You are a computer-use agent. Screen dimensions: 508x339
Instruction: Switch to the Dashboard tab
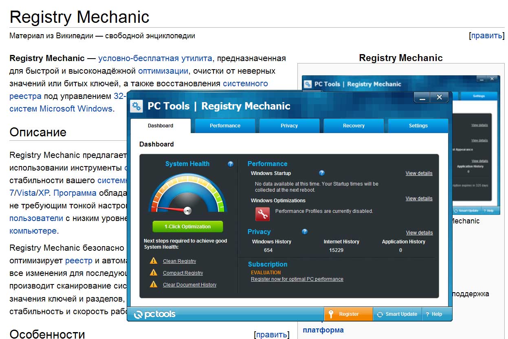click(161, 126)
